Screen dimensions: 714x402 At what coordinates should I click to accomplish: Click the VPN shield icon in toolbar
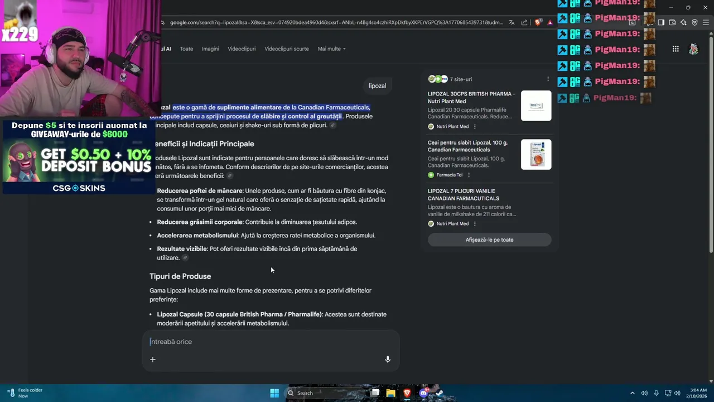(x=694, y=22)
